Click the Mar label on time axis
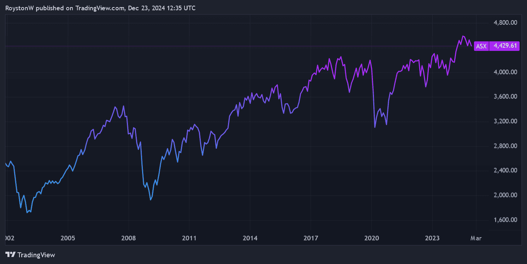This screenshot has width=527, height=264. [x=476, y=238]
